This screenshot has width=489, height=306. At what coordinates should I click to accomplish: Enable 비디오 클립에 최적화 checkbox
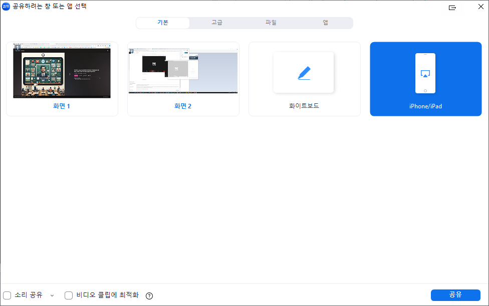pos(69,295)
